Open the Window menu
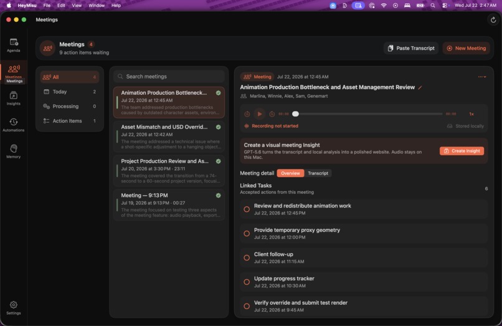This screenshot has height=326, width=502. (97, 6)
